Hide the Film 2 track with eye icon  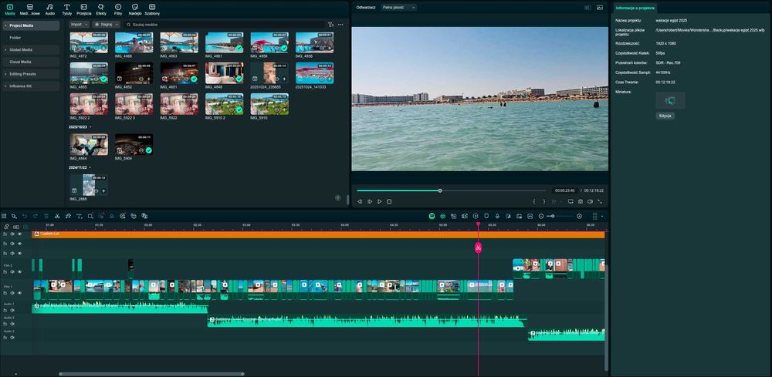click(20, 272)
